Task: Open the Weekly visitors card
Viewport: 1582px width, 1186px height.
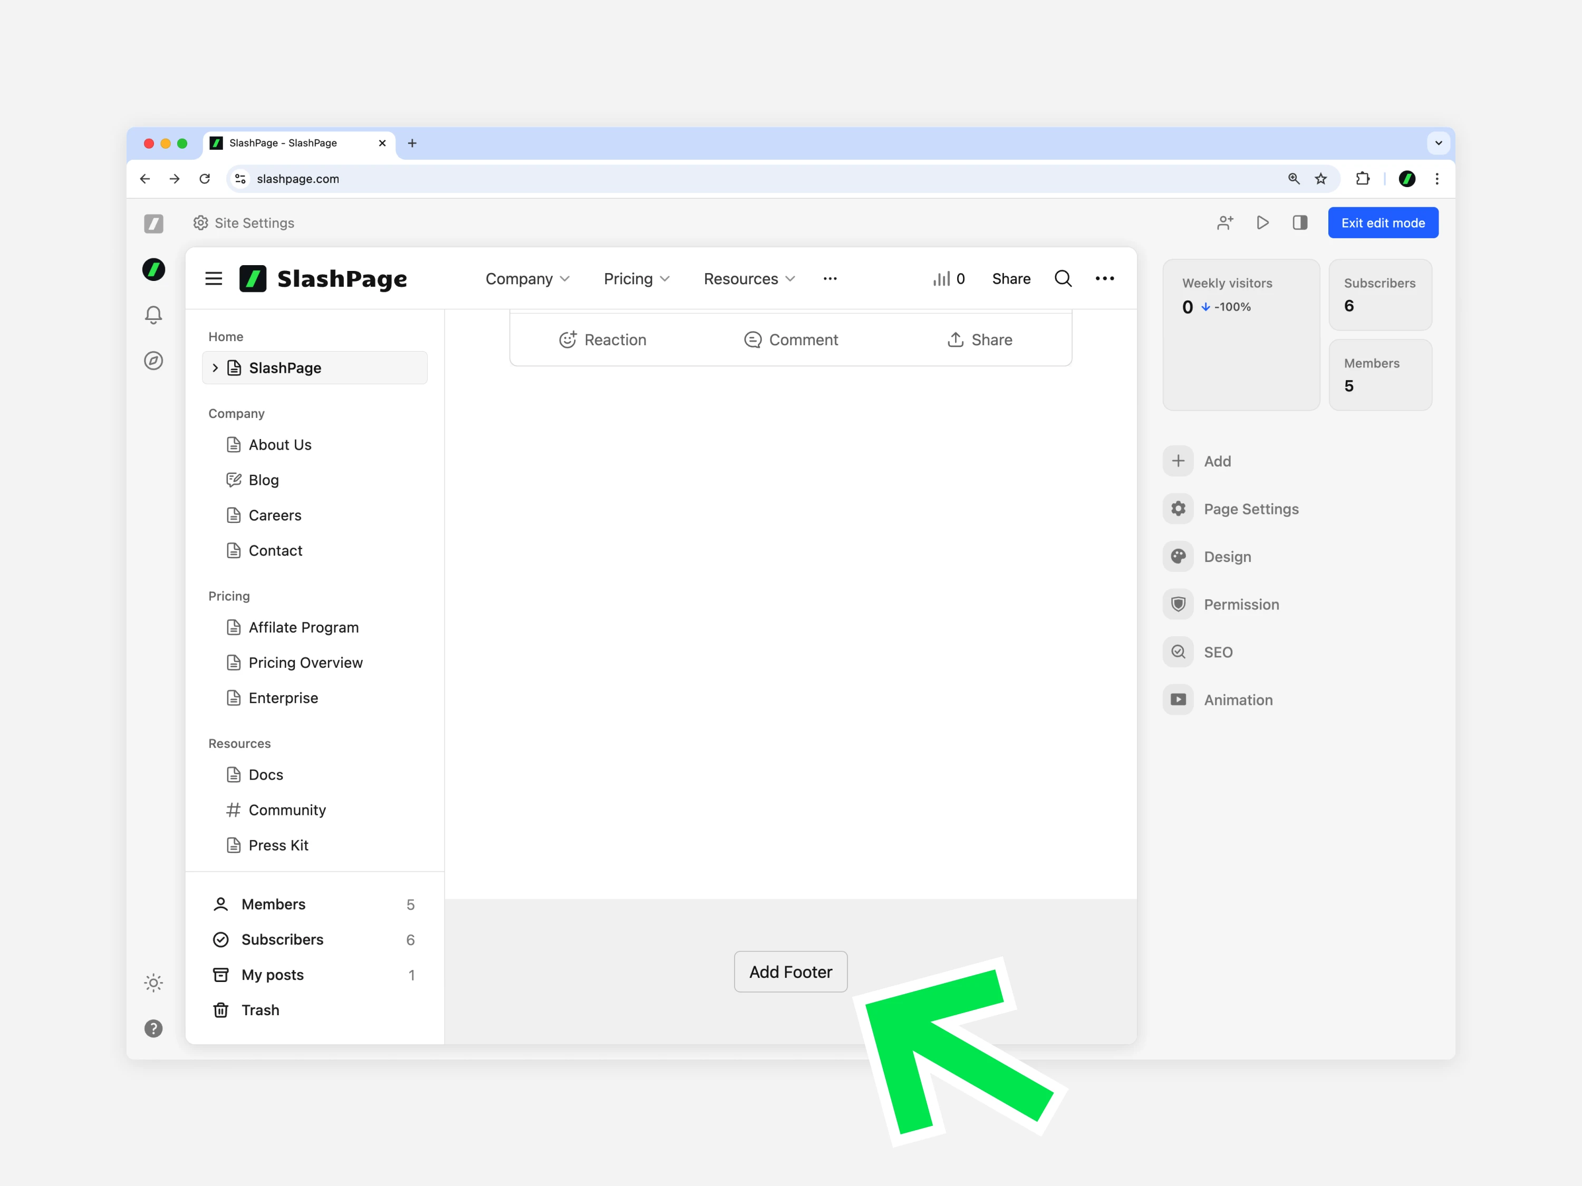Action: pyautogui.click(x=1241, y=335)
